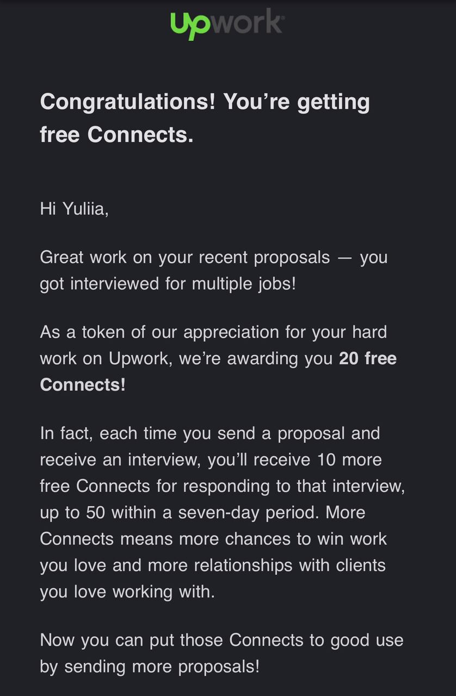The image size is (456, 696).
Task: Click 'got interviewed for multiple jobs!' text
Action: click(168, 283)
